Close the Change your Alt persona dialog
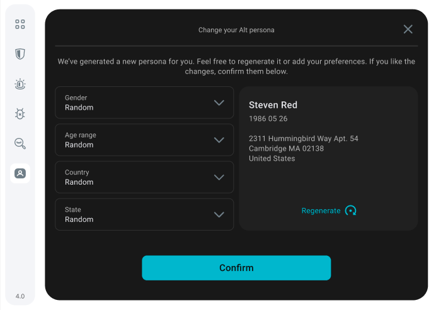Viewport: 436px width, 310px height. coord(408,29)
